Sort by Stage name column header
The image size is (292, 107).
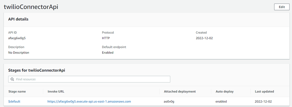17,92
